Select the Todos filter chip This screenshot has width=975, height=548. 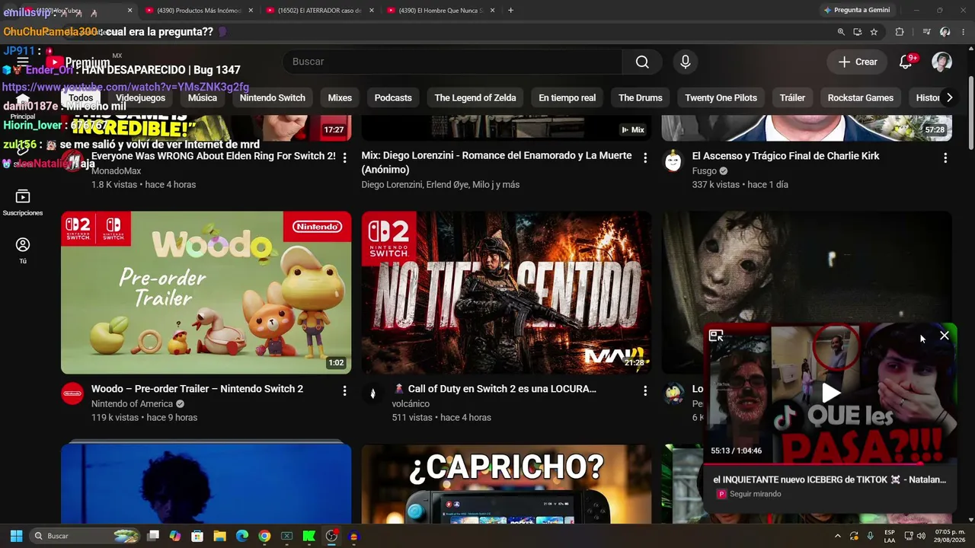81,97
